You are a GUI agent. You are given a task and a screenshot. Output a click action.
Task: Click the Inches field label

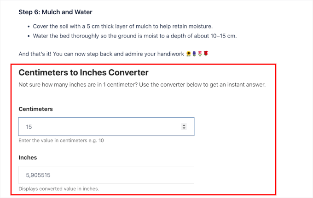click(x=28, y=157)
